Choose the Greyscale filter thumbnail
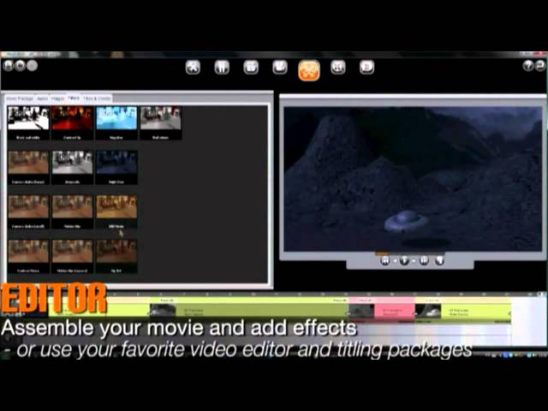Viewport: 548px width, 411px height. pyautogui.click(x=72, y=168)
